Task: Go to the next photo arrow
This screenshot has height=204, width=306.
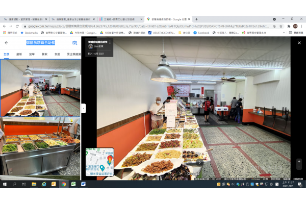Action: [199, 162]
